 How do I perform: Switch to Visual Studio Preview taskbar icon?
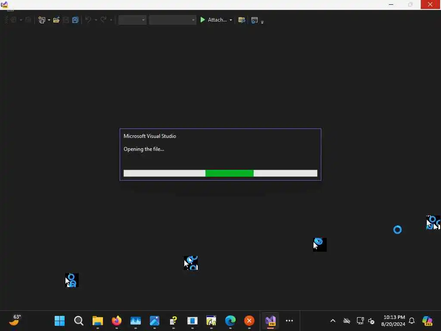tap(270, 321)
